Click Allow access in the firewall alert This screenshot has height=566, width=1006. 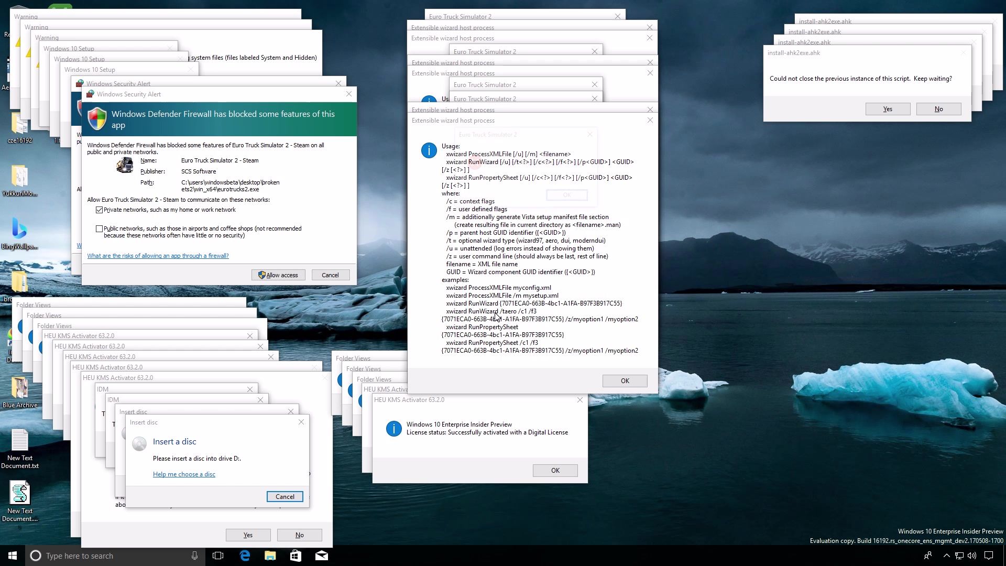[x=278, y=275]
